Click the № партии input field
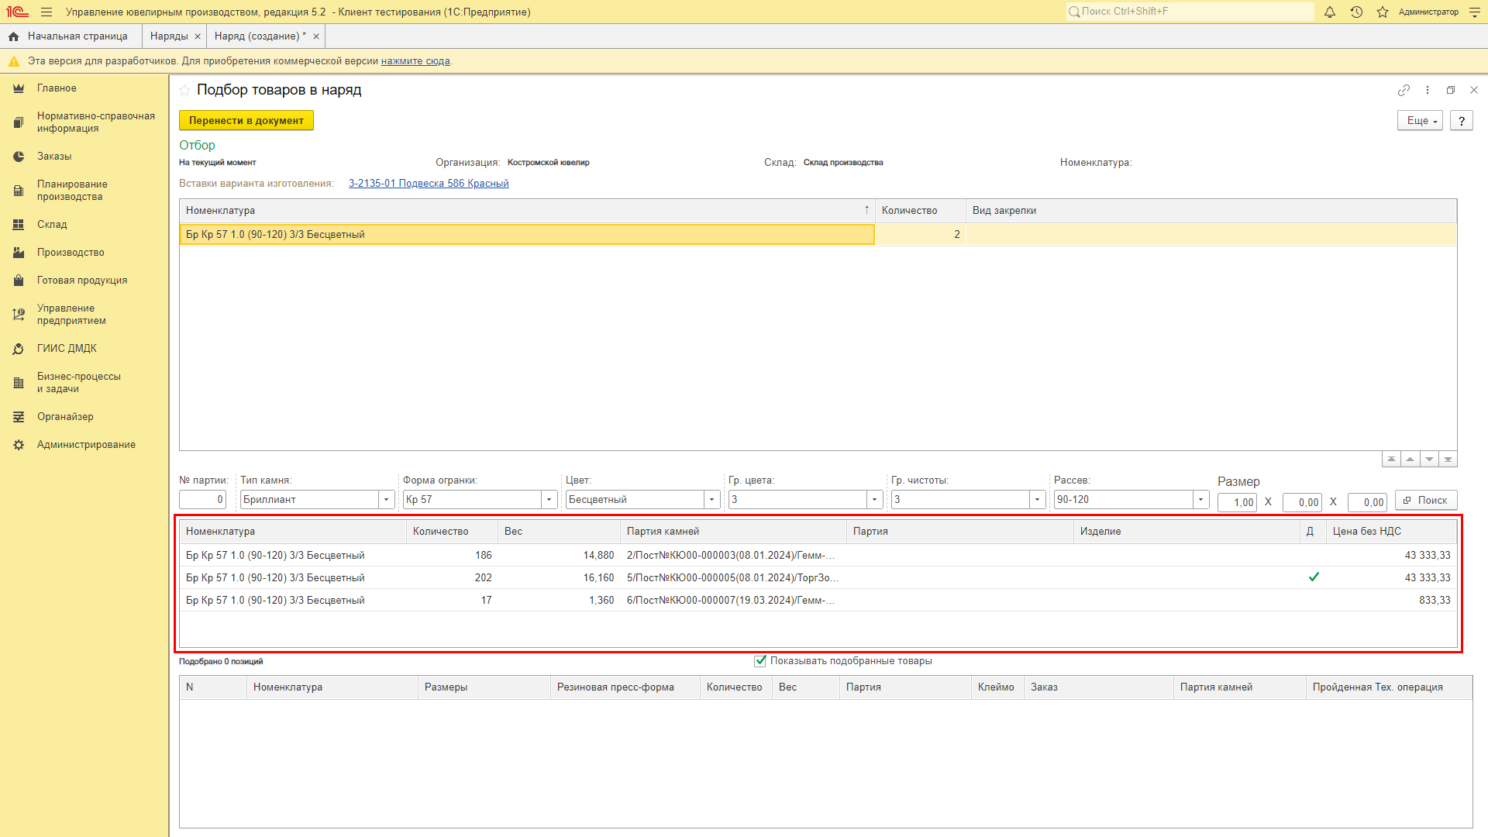The image size is (1488, 837). click(x=202, y=500)
